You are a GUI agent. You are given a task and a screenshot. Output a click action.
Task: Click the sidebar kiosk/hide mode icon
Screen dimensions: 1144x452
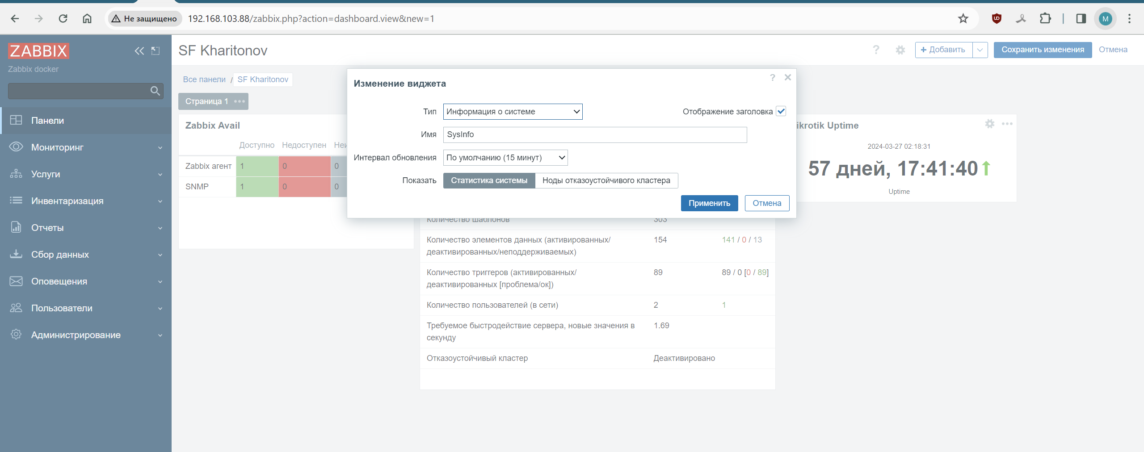coord(156,51)
